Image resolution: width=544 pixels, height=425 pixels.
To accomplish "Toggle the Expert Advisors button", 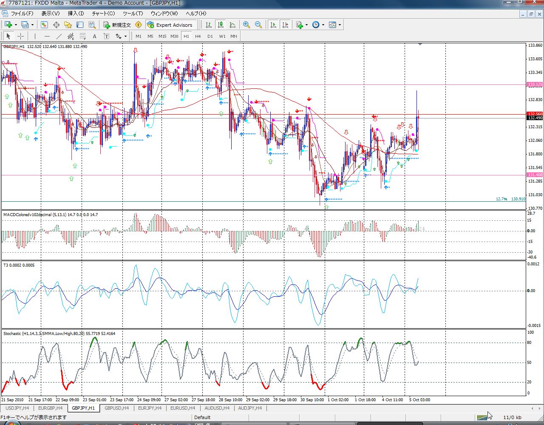I will 171,25.
